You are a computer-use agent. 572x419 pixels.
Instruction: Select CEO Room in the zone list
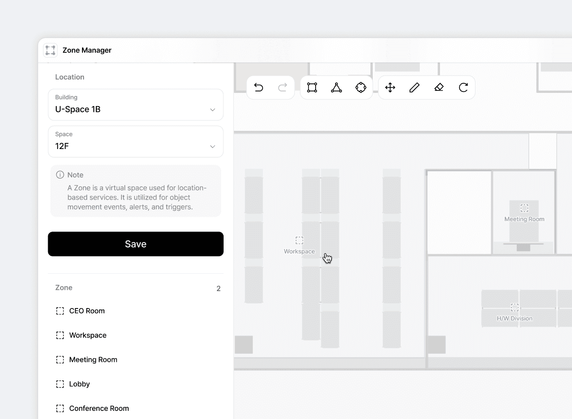pos(87,311)
